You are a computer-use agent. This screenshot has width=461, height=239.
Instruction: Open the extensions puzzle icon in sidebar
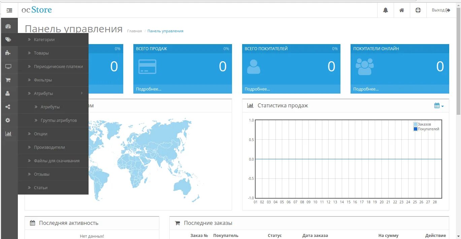[8, 53]
